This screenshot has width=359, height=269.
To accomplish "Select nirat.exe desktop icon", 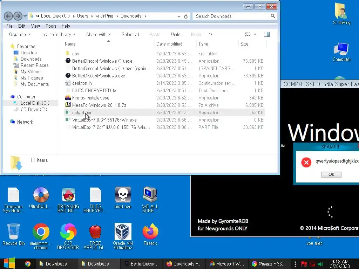I will click(x=123, y=198).
